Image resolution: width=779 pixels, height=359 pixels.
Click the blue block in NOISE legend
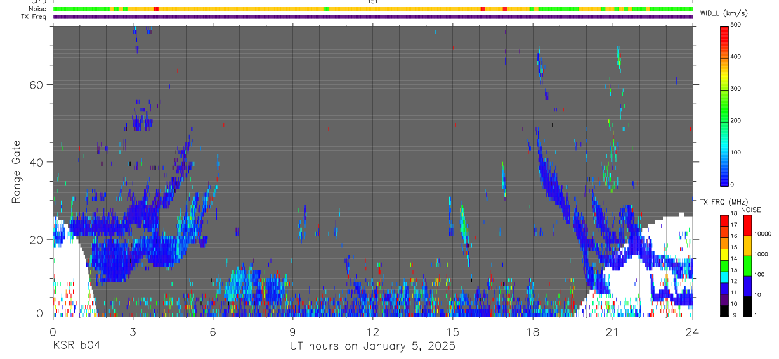tap(747, 286)
